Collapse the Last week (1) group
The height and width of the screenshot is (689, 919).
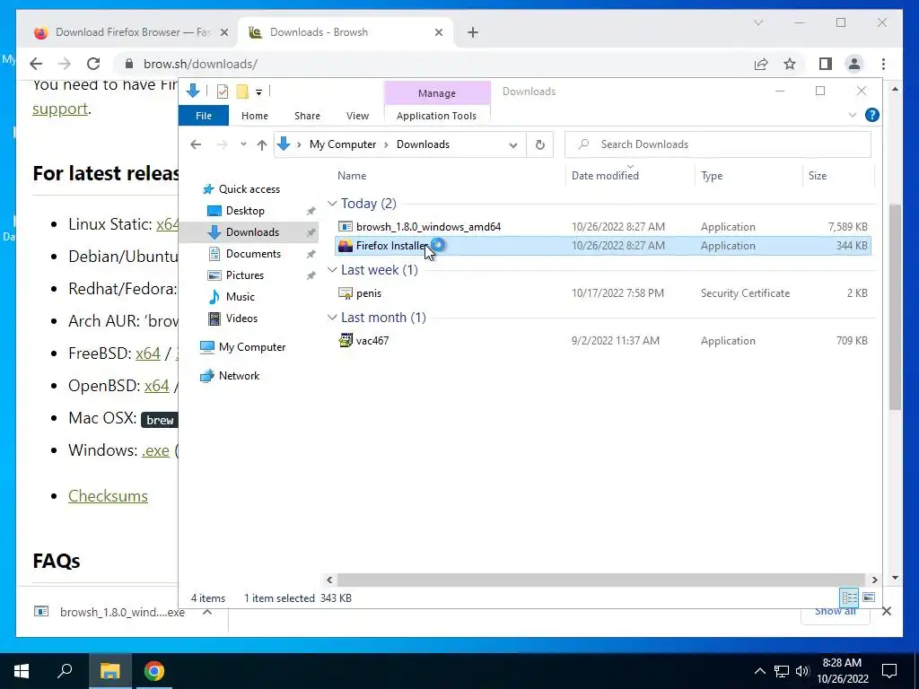pos(332,269)
